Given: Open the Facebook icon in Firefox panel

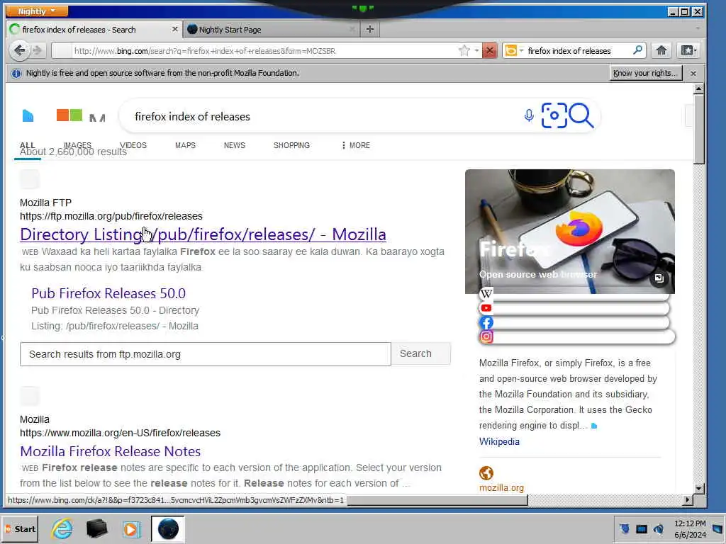Looking at the screenshot, I should 486,322.
